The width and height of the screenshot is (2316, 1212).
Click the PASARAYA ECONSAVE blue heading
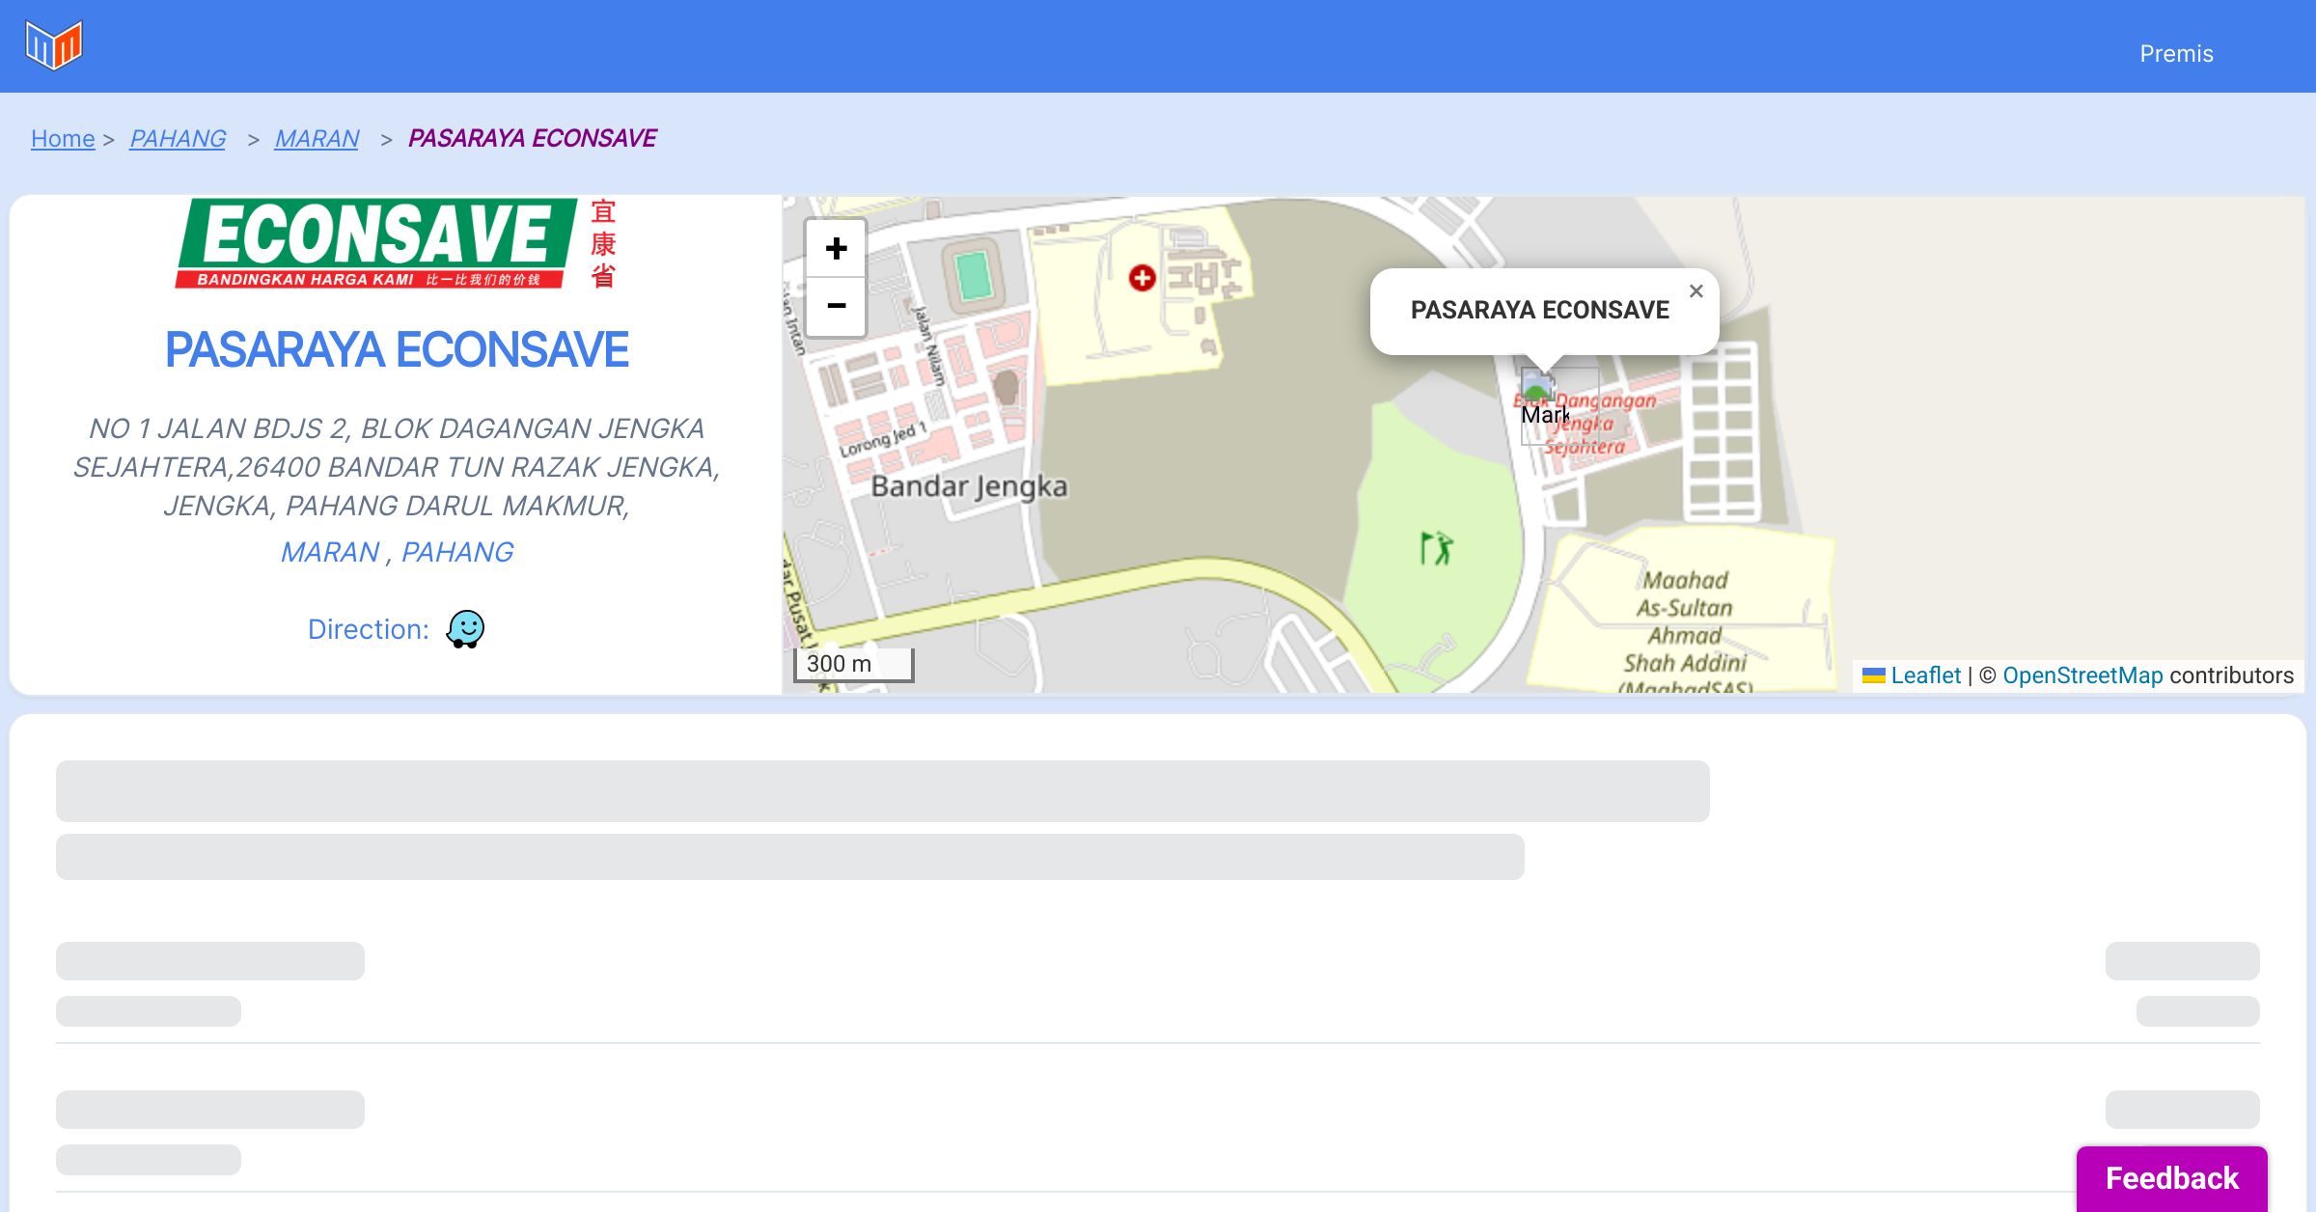point(397,349)
